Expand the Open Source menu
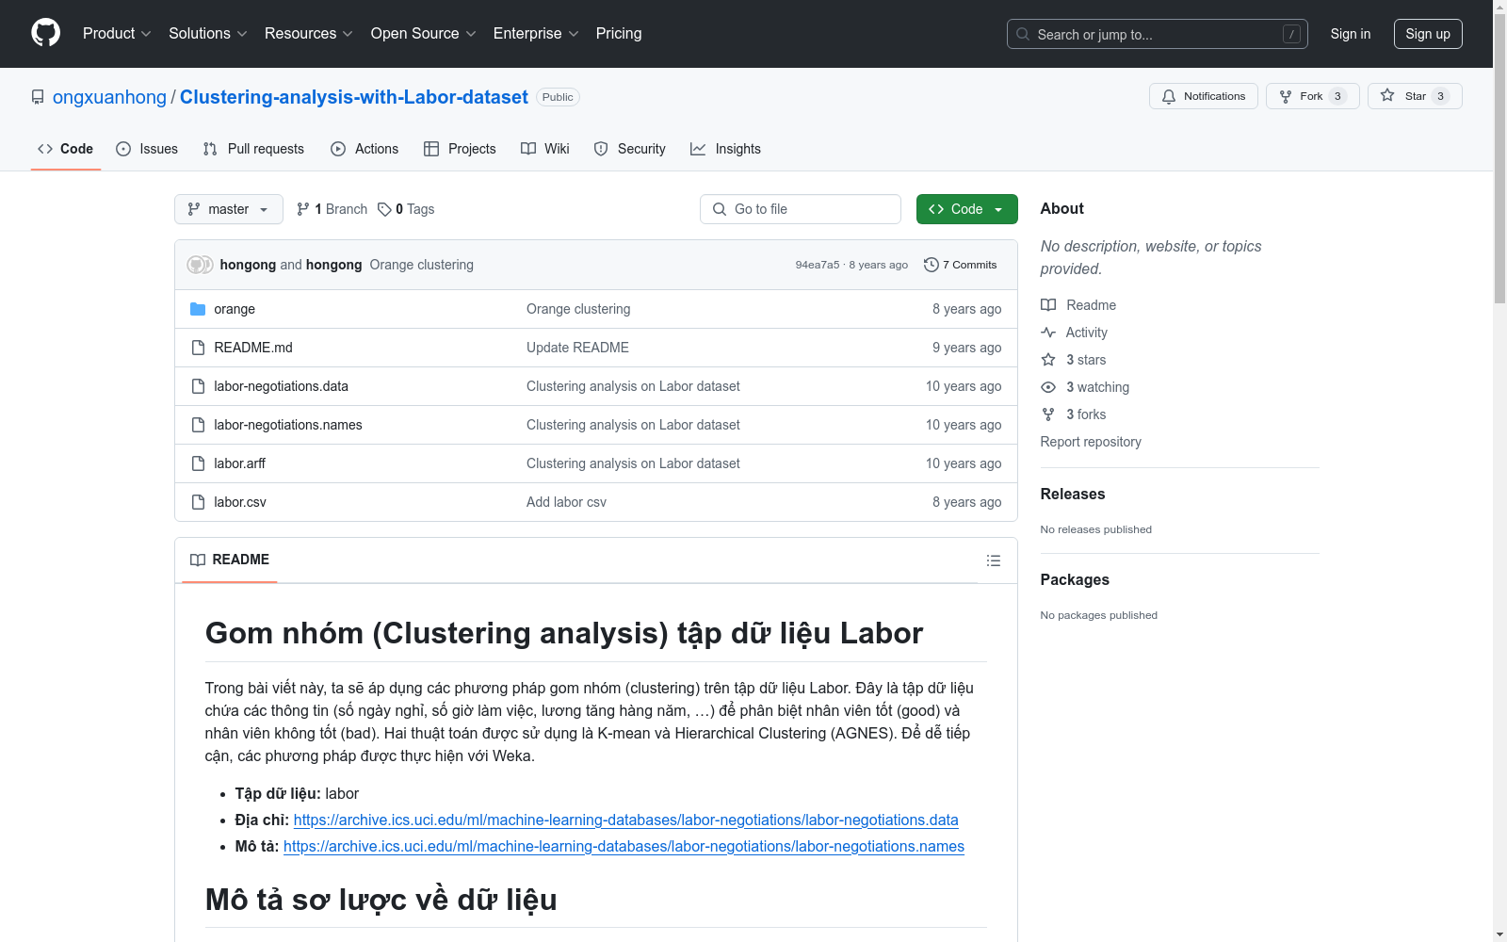Image resolution: width=1507 pixels, height=942 pixels. point(424,34)
